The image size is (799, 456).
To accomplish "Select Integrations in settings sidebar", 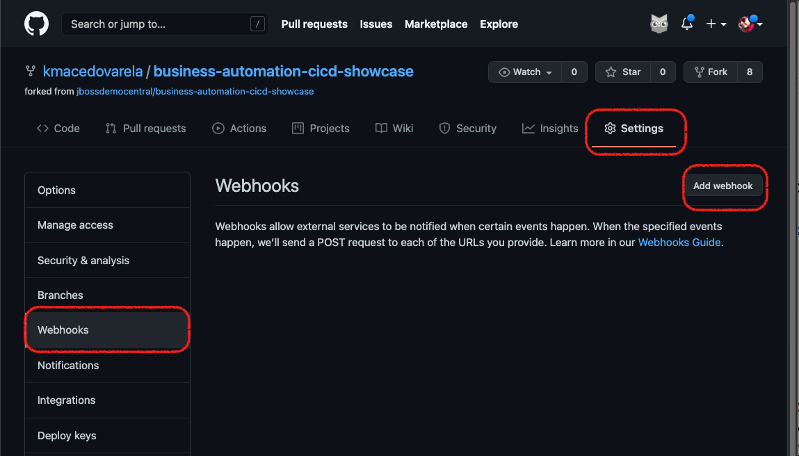I will pos(108,400).
